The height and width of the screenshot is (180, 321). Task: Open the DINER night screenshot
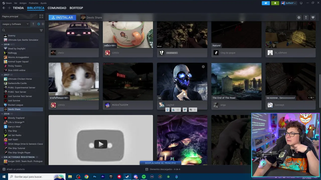click(x=128, y=81)
